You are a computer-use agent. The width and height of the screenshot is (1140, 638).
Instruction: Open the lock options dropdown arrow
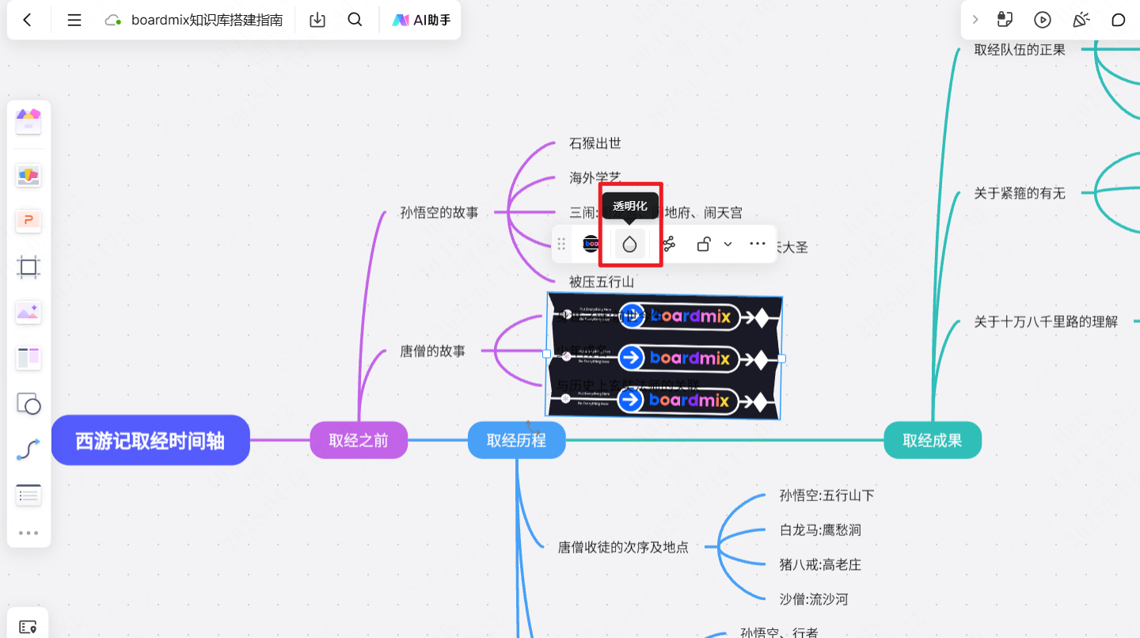728,244
